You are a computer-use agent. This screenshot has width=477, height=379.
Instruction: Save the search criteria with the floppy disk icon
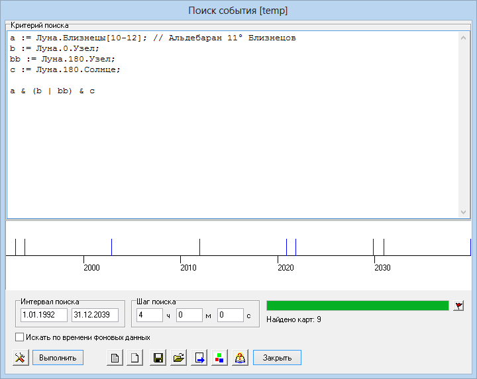(x=158, y=358)
